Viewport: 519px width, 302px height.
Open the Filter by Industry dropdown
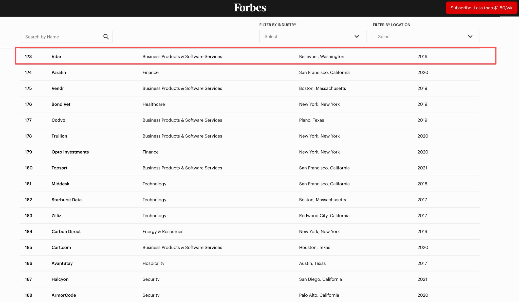(x=312, y=36)
